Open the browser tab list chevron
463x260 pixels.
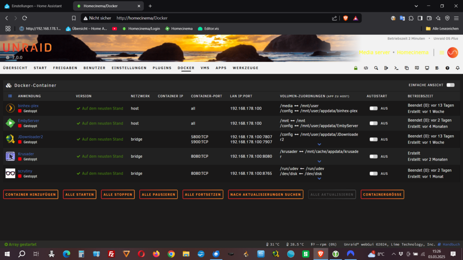pos(416,6)
